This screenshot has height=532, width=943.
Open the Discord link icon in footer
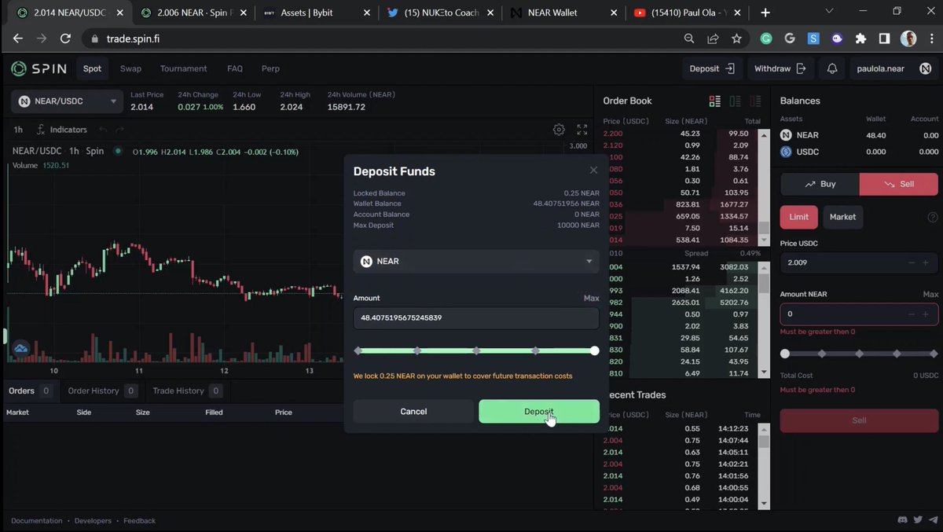(x=902, y=520)
